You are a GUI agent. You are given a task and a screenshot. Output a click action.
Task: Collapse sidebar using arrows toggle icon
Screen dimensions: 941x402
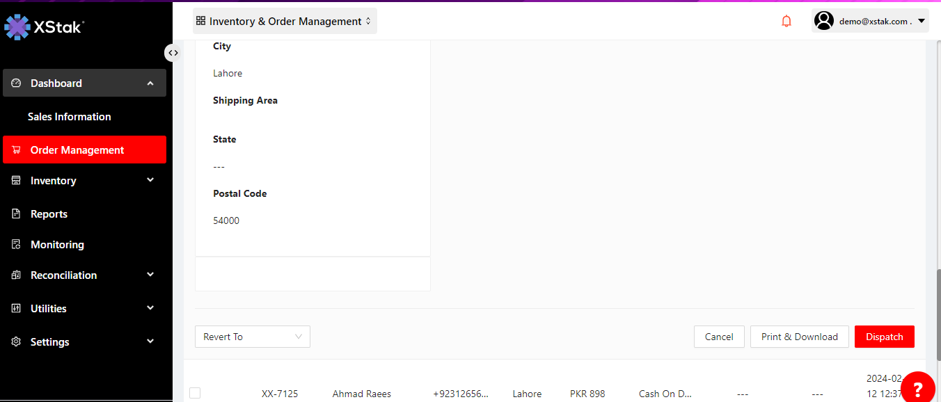coord(173,53)
